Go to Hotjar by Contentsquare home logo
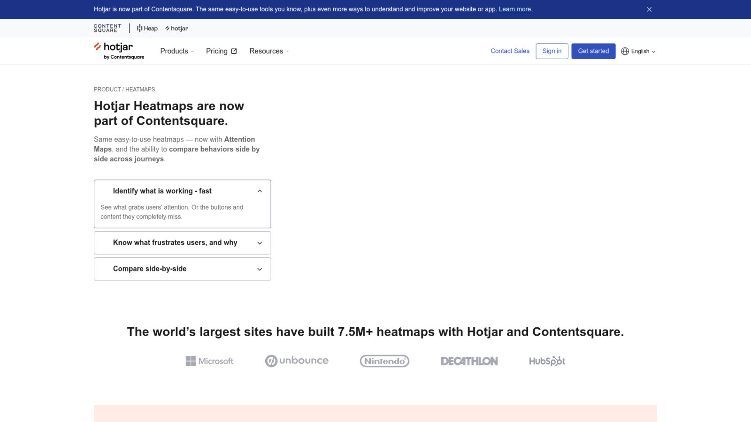Viewport: 751px width, 422px height. [x=119, y=51]
